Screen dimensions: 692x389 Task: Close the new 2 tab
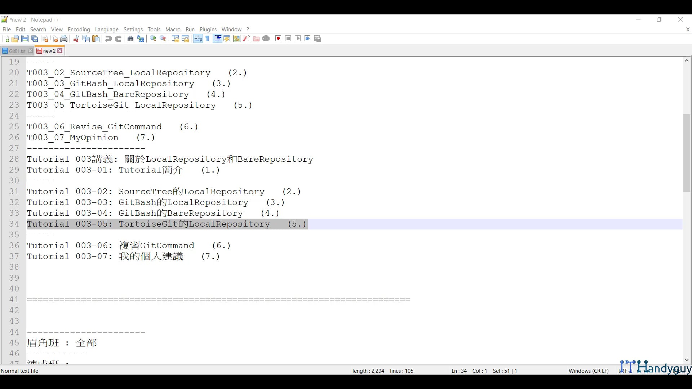(x=60, y=51)
